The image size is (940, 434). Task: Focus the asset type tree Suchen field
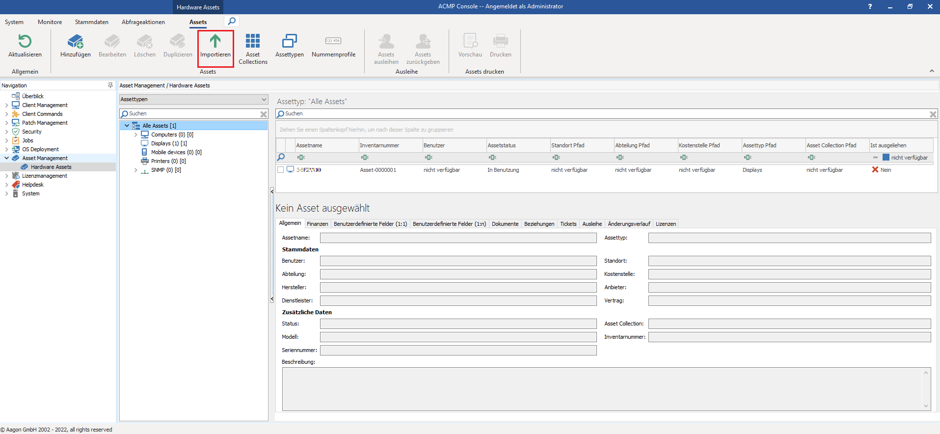(x=193, y=114)
